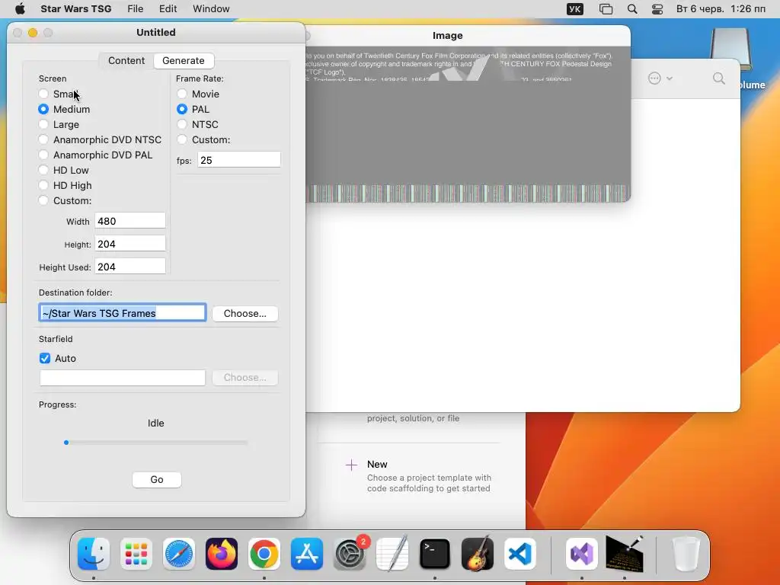Image resolution: width=780 pixels, height=585 pixels.
Task: Click Choose for destination folder
Action: [245, 314]
